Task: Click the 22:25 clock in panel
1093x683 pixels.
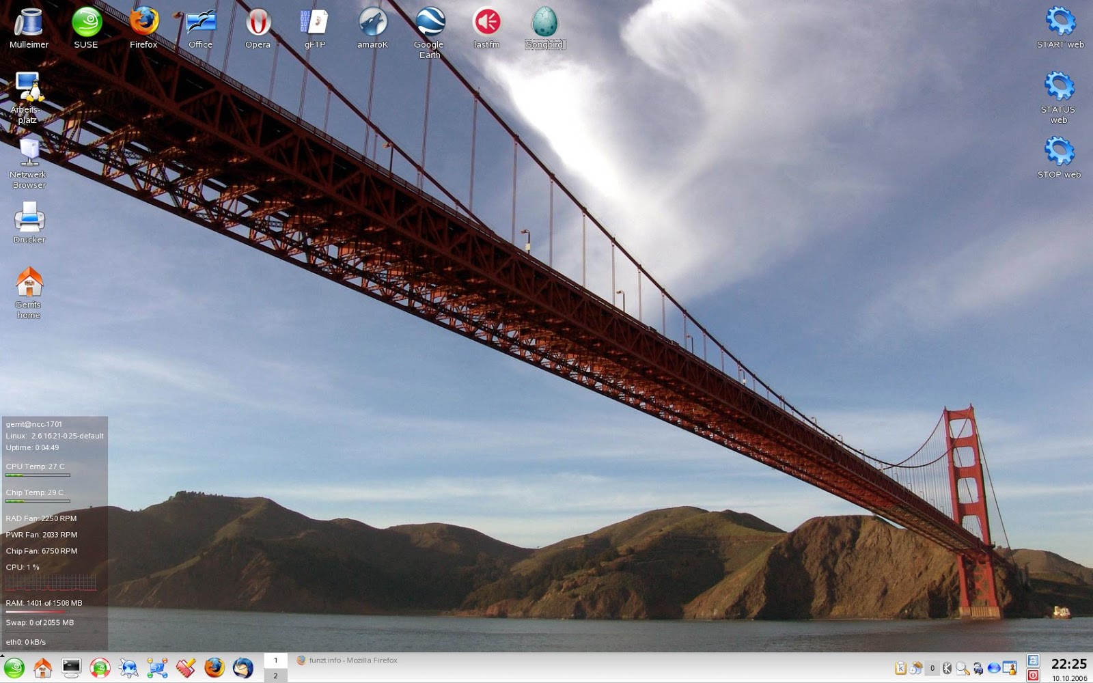Action: pyautogui.click(x=1068, y=664)
